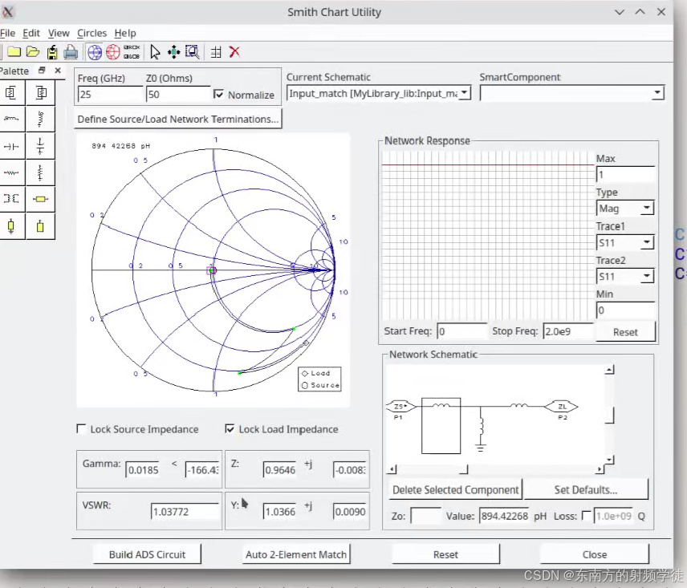The width and height of the screenshot is (687, 588).
Task: Place a series resistor from palette
Action: (11, 172)
